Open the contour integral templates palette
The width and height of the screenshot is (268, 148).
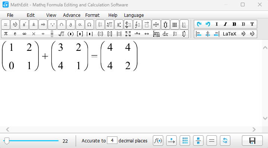(138, 25)
